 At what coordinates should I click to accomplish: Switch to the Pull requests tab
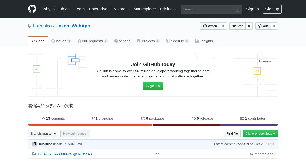tap(93, 41)
